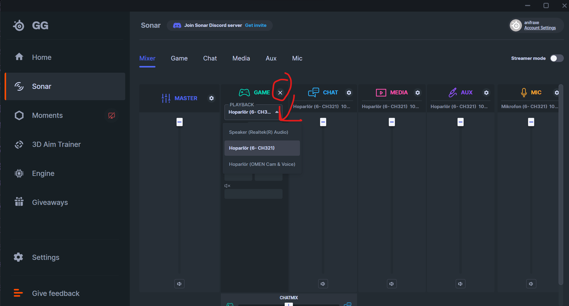Open the Master channel gear settings

click(211, 98)
